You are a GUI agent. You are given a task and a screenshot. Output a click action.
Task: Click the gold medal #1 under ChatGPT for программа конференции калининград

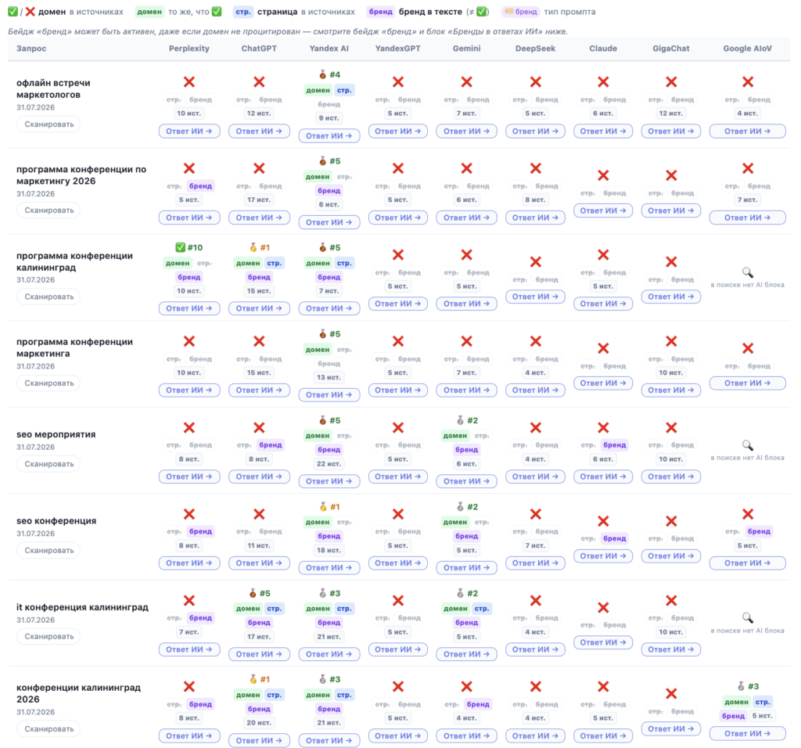(x=259, y=248)
